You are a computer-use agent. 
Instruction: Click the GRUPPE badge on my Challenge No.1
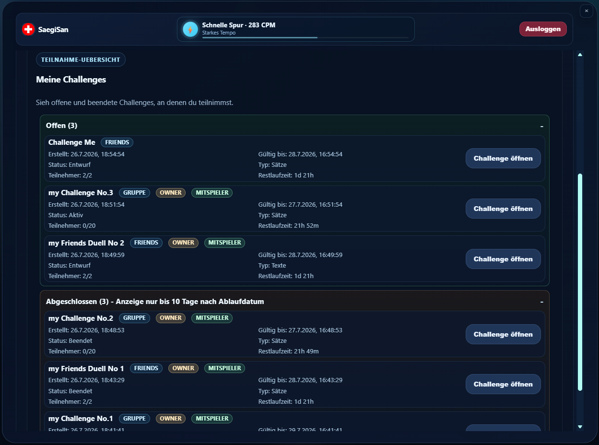click(x=134, y=419)
